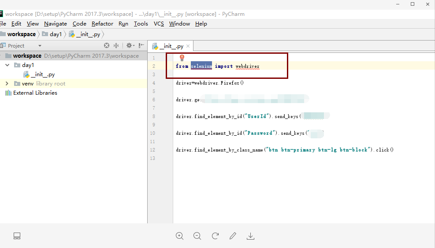435x248 pixels.
Task: Click the thumbnail layout icon at bottom left
Action: (17, 236)
